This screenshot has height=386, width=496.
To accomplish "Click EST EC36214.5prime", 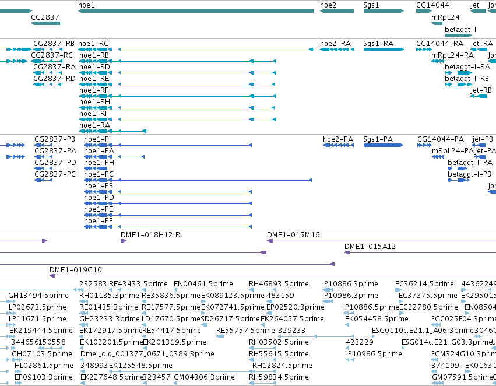I will coord(424,284).
